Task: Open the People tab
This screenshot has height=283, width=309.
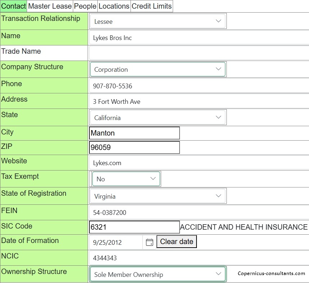Action: [x=85, y=6]
